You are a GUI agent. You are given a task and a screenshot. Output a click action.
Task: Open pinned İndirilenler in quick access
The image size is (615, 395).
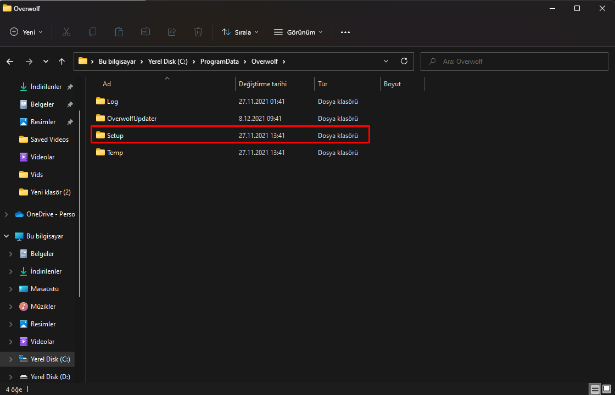click(x=46, y=87)
